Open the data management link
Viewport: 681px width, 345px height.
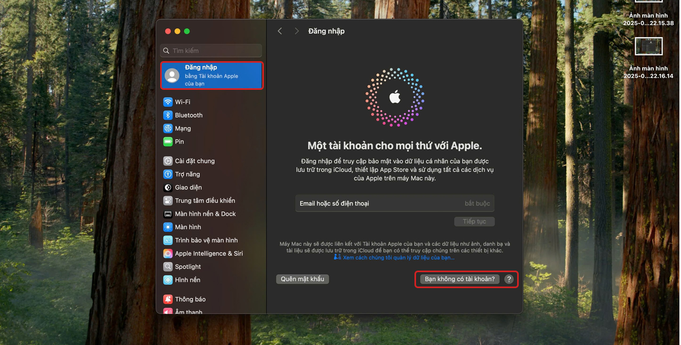[398, 257]
